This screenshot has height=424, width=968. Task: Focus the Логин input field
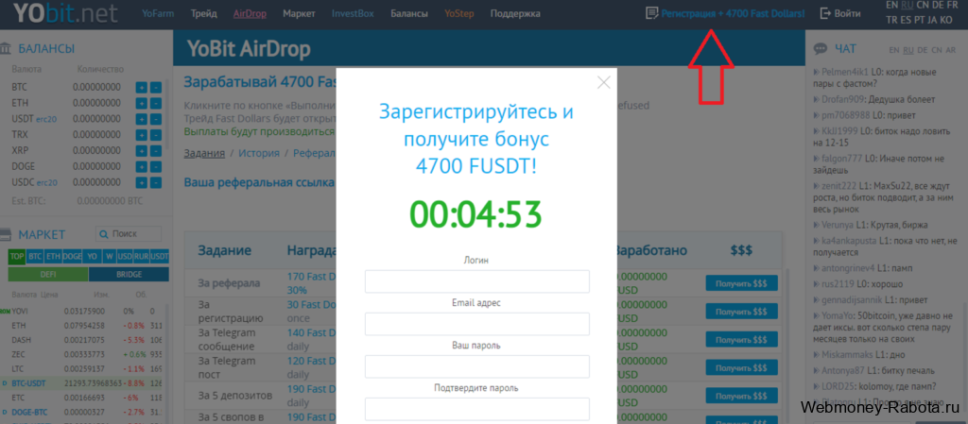pyautogui.click(x=477, y=281)
